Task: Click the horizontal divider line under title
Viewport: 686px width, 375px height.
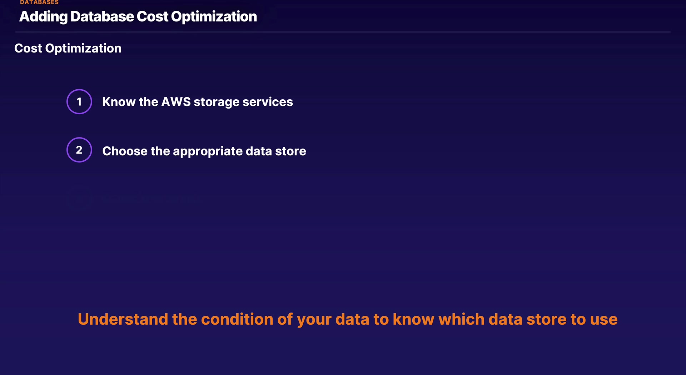Action: (343, 32)
